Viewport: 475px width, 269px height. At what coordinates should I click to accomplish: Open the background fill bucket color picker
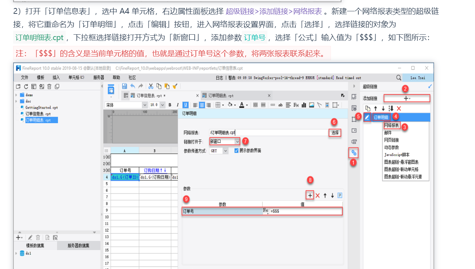point(230,105)
